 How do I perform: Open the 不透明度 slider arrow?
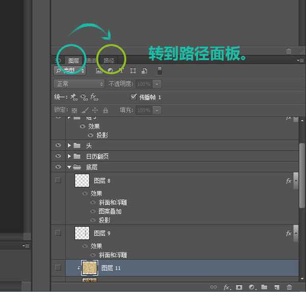(x=157, y=84)
